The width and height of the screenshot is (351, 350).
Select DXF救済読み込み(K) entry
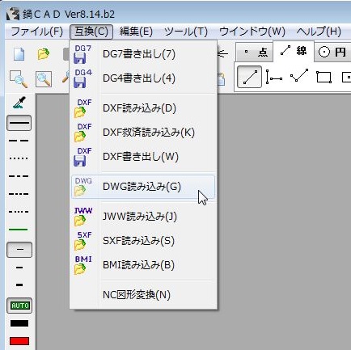pos(143,133)
